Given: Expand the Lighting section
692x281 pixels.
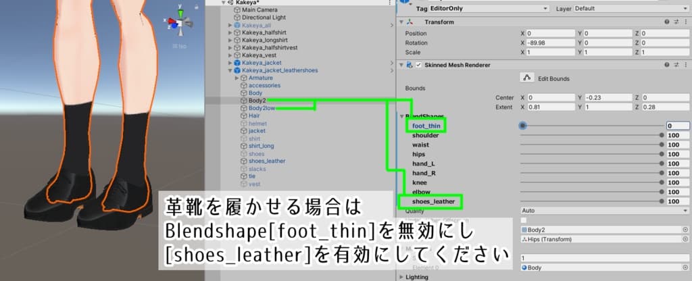Looking at the screenshot, I should 401,277.
